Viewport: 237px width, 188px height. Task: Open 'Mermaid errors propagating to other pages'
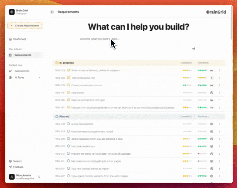point(96,161)
